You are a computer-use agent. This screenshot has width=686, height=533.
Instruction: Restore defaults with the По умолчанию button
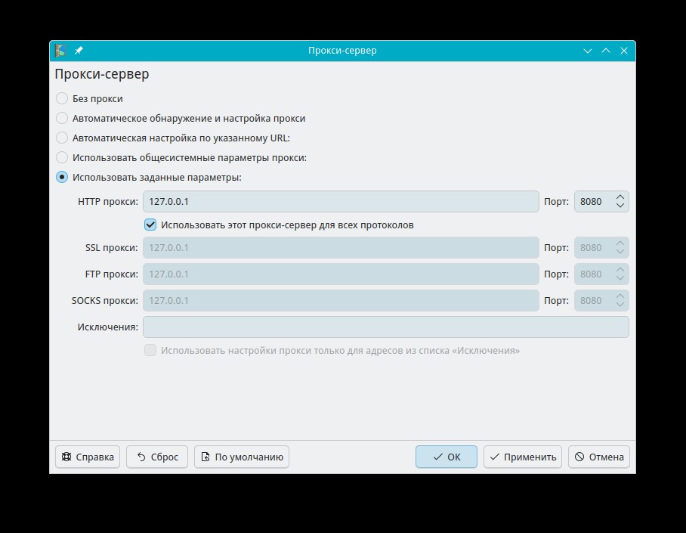[242, 457]
